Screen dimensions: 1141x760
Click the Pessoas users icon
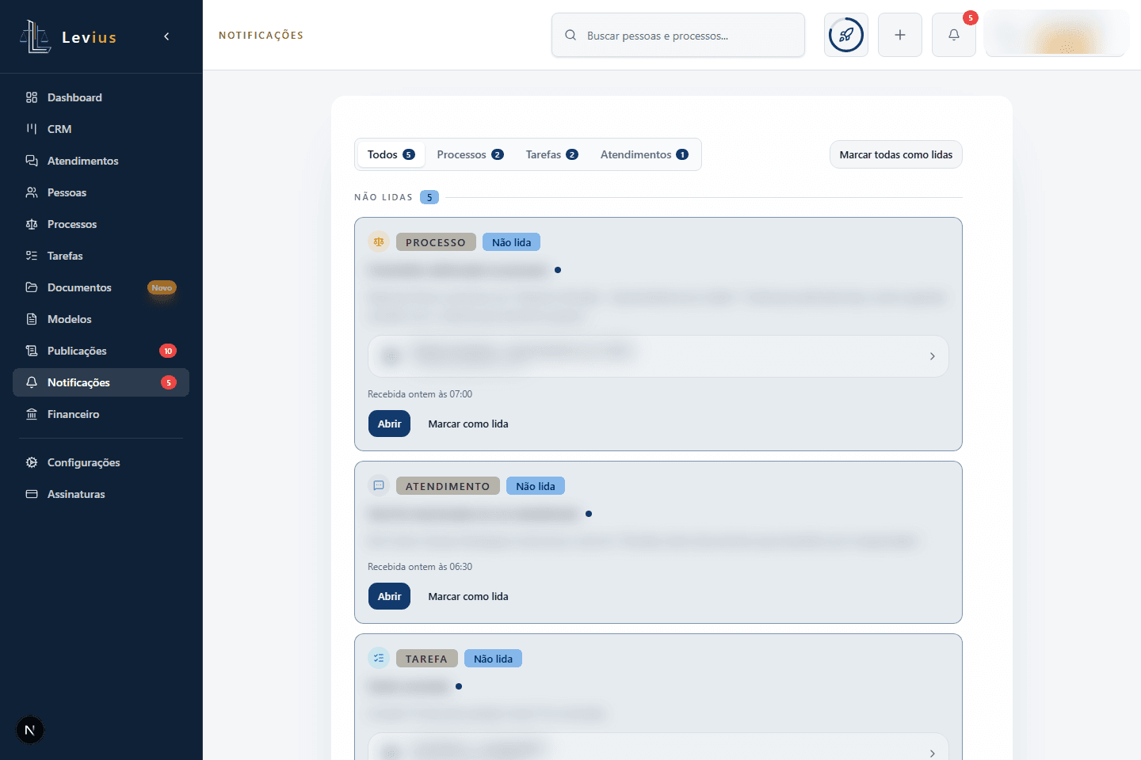[32, 192]
